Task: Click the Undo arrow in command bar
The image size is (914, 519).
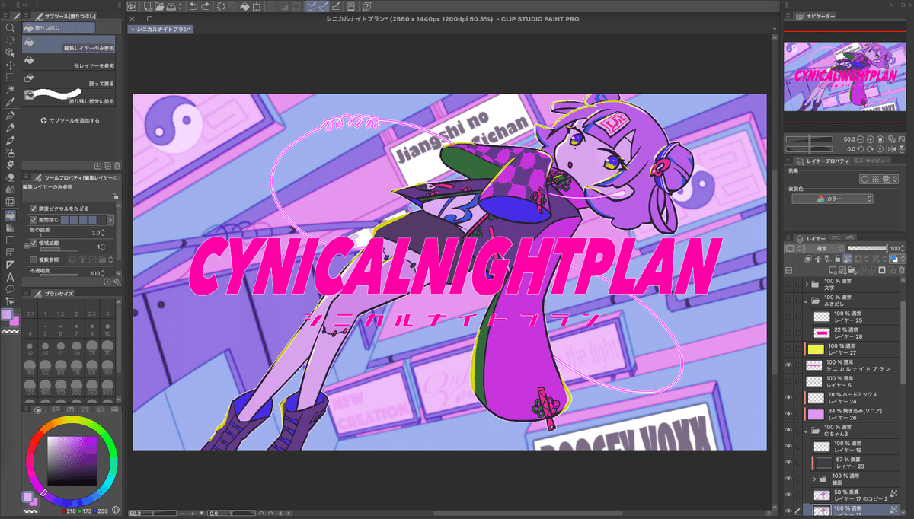Action: 193,7
